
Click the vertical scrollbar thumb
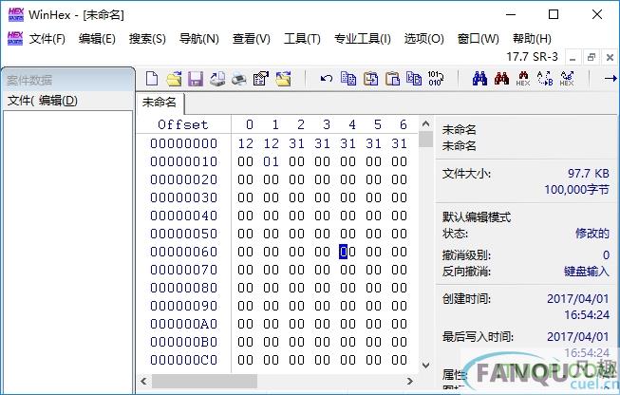426,140
